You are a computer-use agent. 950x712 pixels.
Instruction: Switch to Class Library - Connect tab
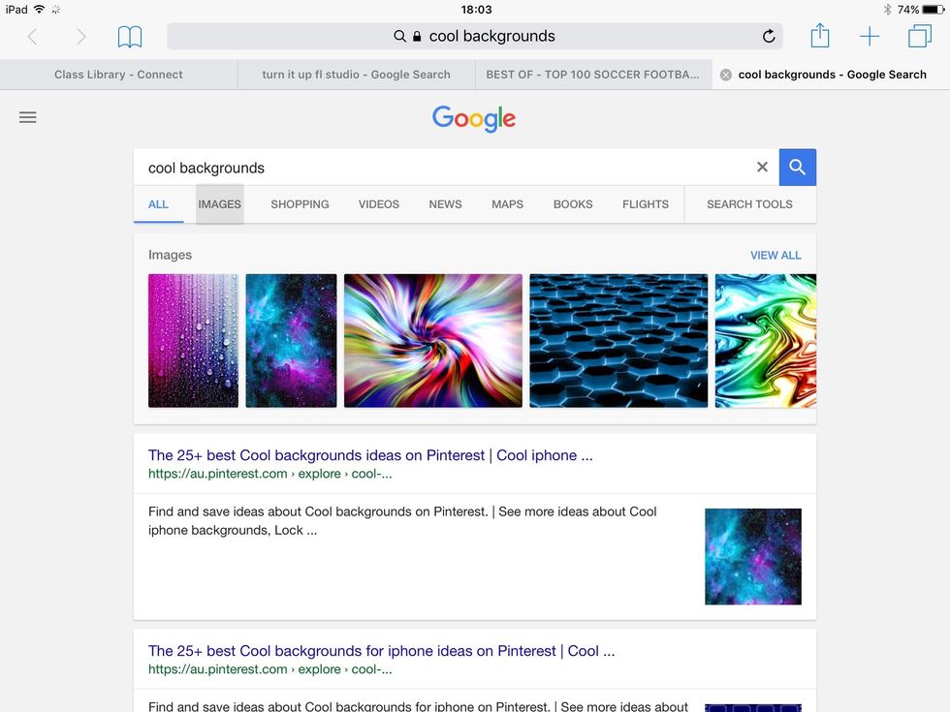coord(118,75)
